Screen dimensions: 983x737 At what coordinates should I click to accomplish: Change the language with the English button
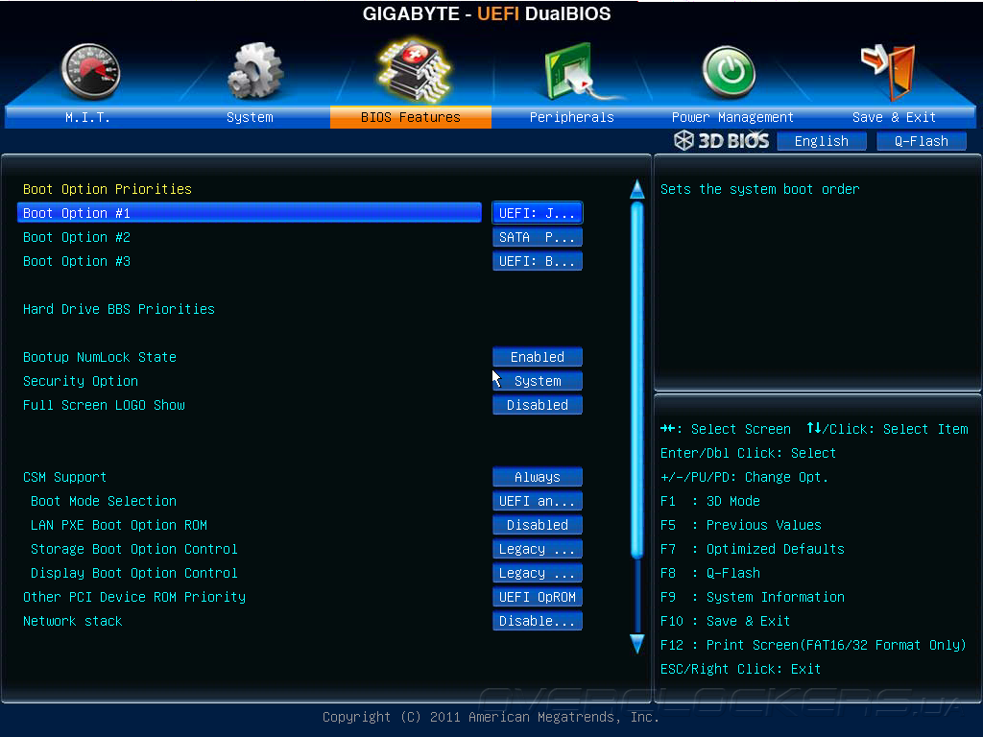[x=822, y=141]
